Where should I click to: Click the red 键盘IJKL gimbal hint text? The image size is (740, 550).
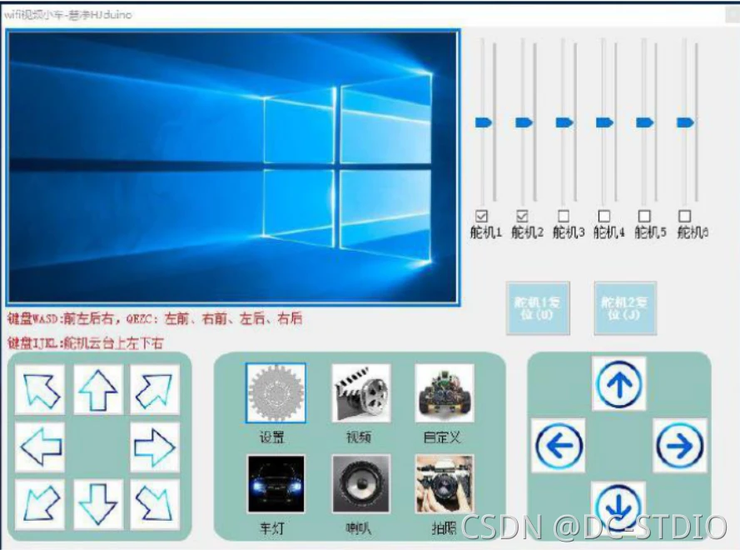(x=86, y=343)
